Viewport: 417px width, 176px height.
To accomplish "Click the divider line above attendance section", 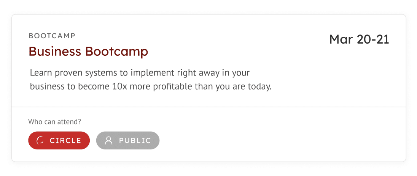I will 209,107.
